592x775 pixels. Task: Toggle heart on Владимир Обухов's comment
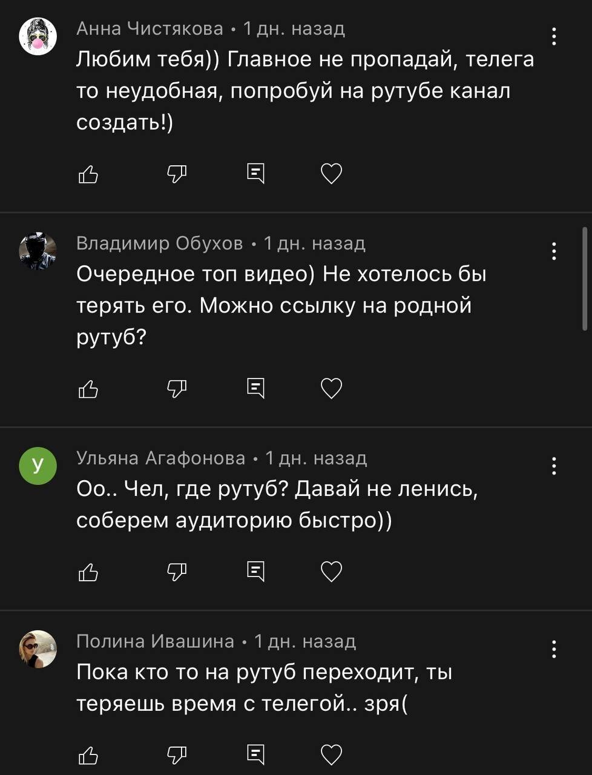coord(331,389)
